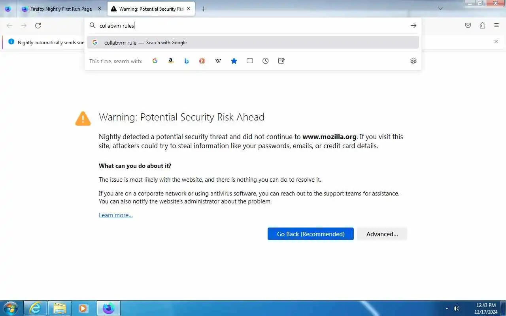The height and width of the screenshot is (316, 506).
Task: Click Go Back (Recommended) button
Action: pos(311,234)
